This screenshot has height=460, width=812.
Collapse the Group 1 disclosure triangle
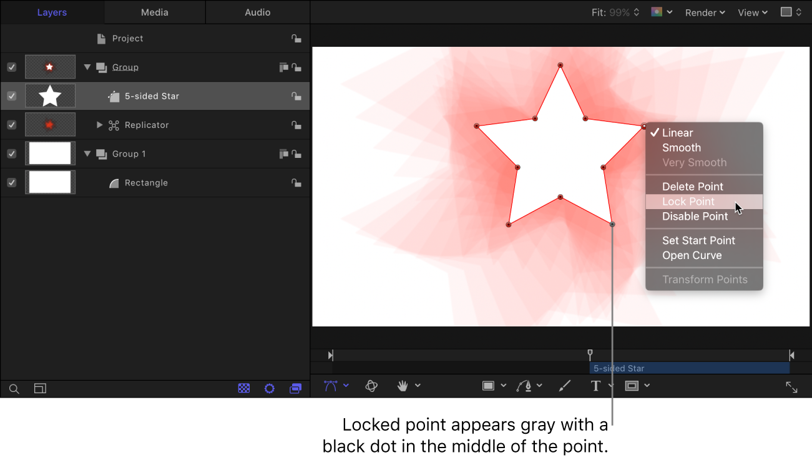[x=87, y=154]
